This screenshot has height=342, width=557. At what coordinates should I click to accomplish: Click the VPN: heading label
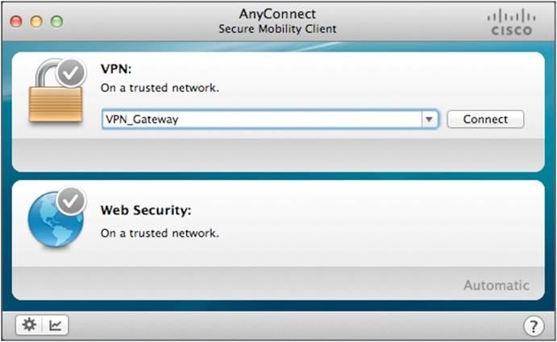[116, 68]
